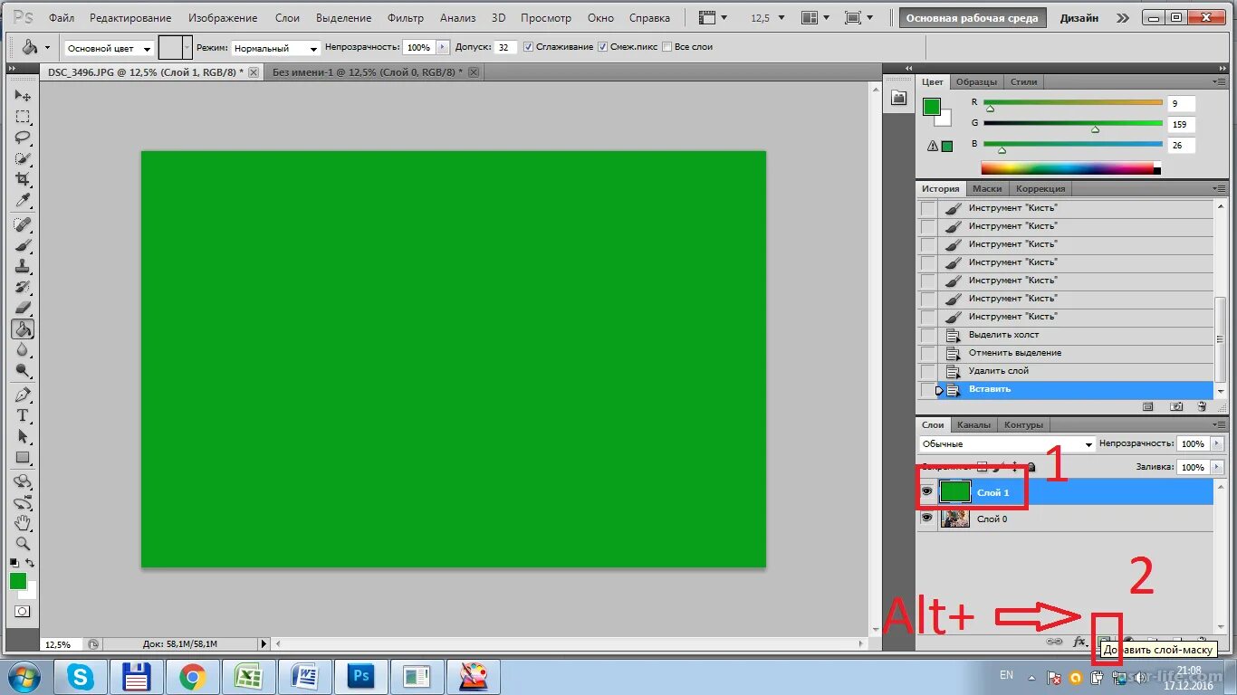Click the link layers icon

pos(1055,642)
